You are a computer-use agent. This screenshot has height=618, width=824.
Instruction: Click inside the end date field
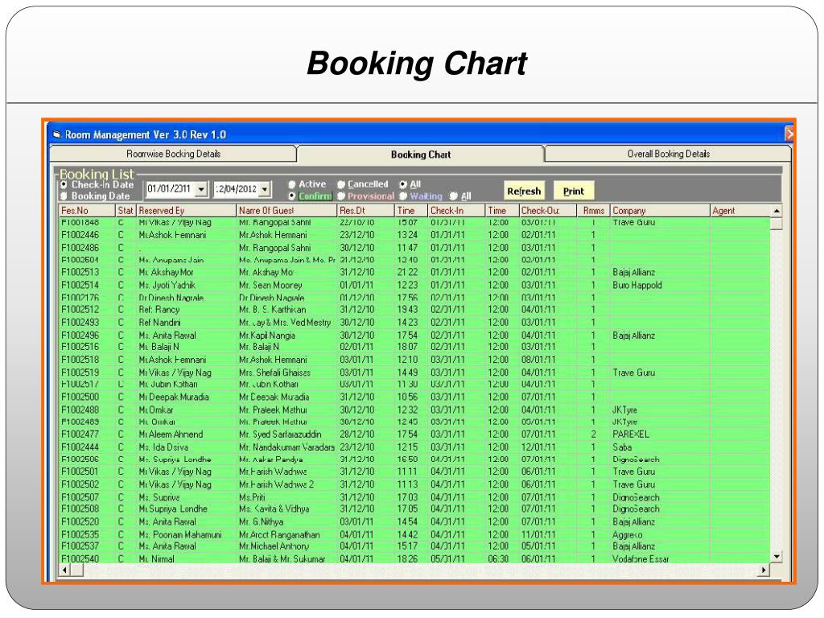pyautogui.click(x=236, y=189)
